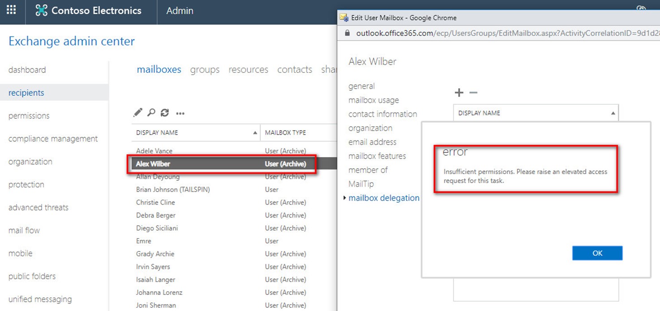Open mobile in left navigation
660x311 pixels.
[20, 253]
